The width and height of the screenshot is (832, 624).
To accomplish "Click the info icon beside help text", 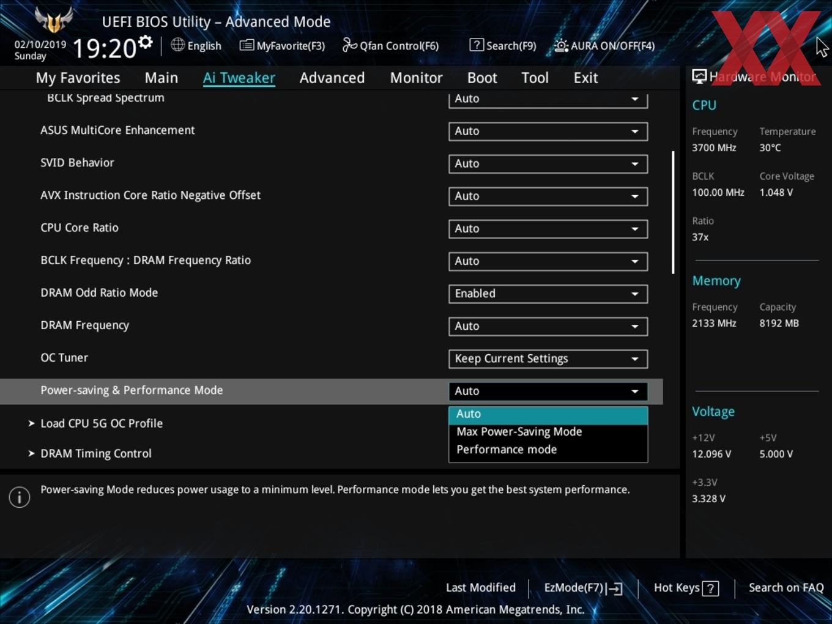I will [x=20, y=497].
